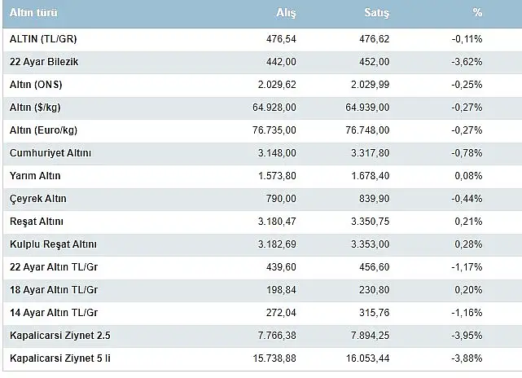Choose the Altın ($/kg) row label

(x=35, y=108)
